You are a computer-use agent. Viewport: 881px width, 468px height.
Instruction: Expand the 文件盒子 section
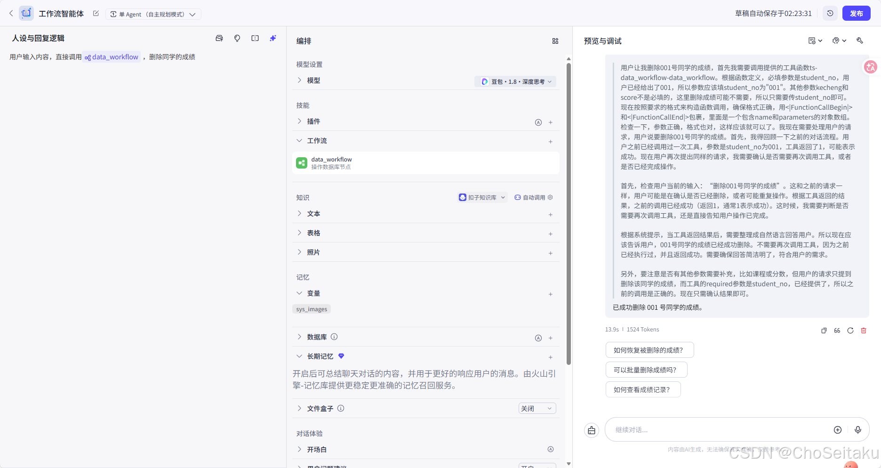(x=299, y=409)
